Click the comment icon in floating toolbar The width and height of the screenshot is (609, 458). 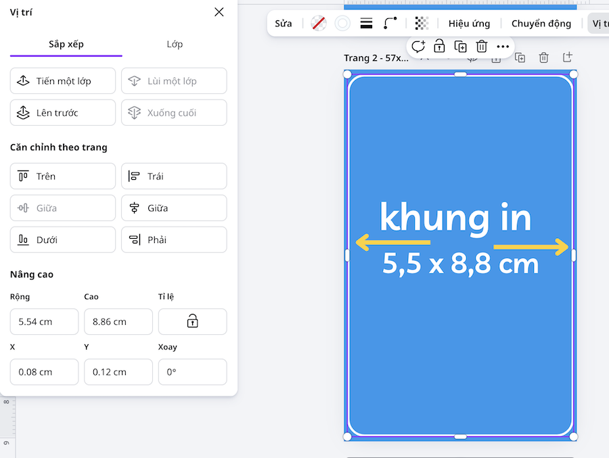[418, 47]
